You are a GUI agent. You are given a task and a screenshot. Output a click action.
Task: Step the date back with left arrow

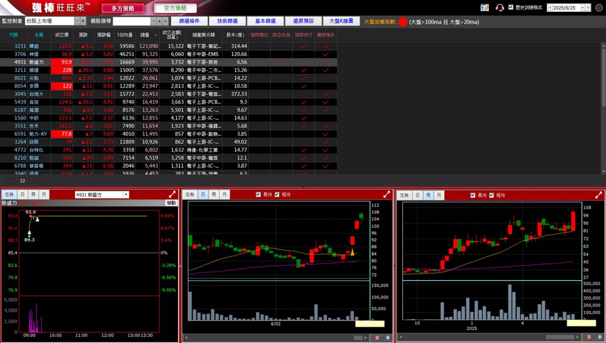click(x=551, y=8)
